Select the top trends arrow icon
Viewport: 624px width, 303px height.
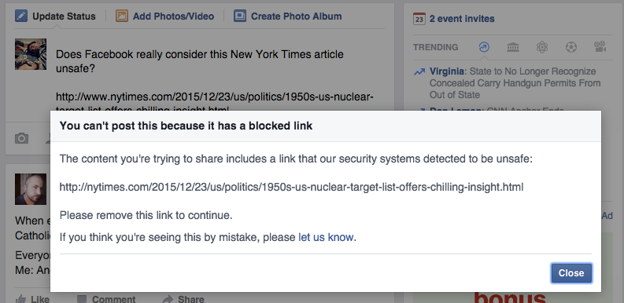(x=484, y=47)
